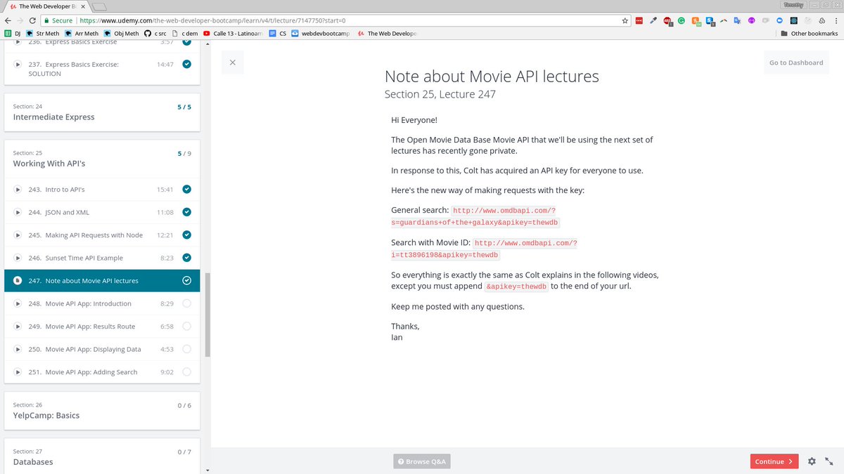This screenshot has width=844, height=474.
Task: Toggle completion for Note about Movie API lectures
Action: click(186, 281)
